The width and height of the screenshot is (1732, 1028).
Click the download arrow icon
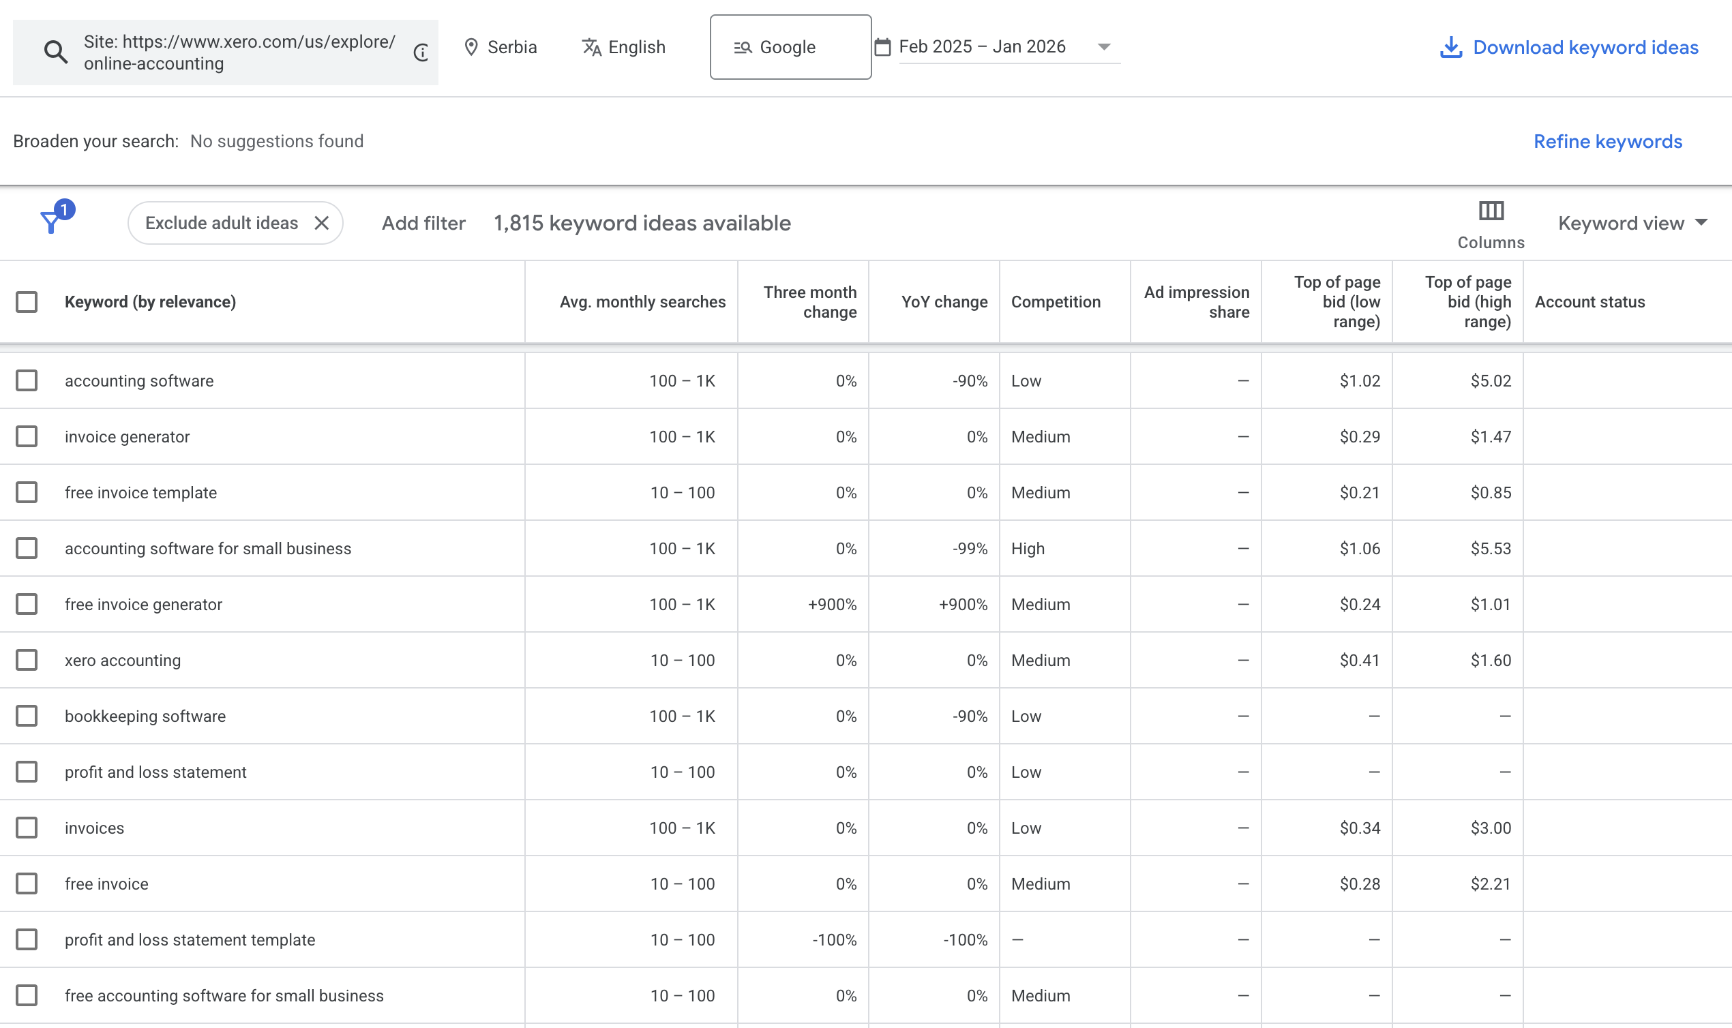(x=1451, y=47)
